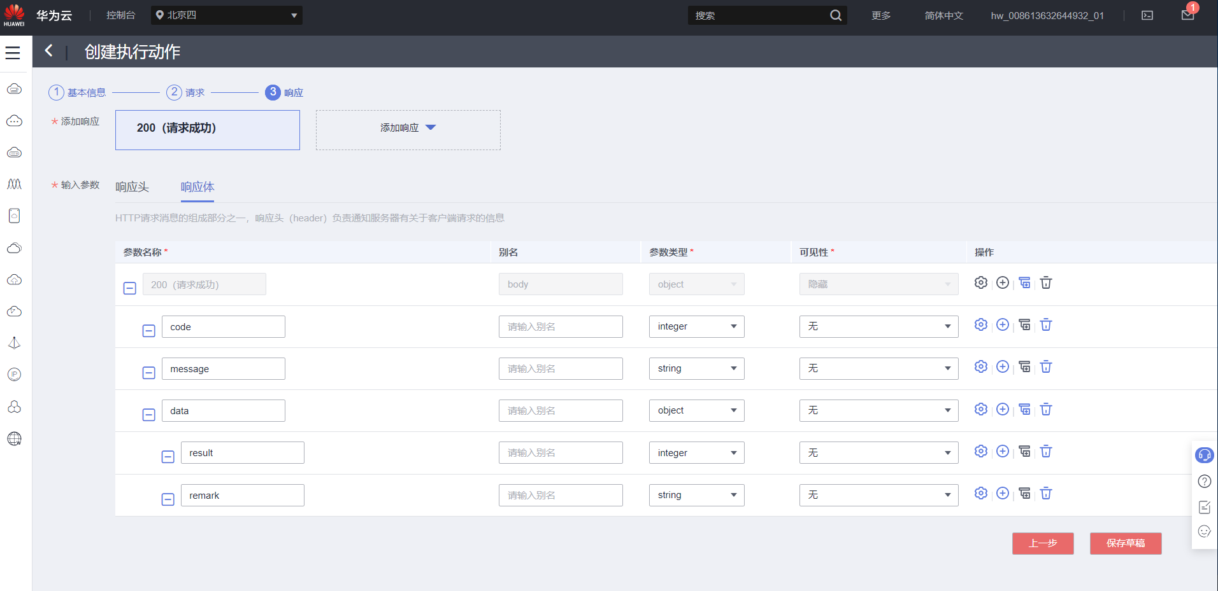Open the cloud shell terminal icon
The height and width of the screenshot is (591, 1218).
tap(1147, 15)
